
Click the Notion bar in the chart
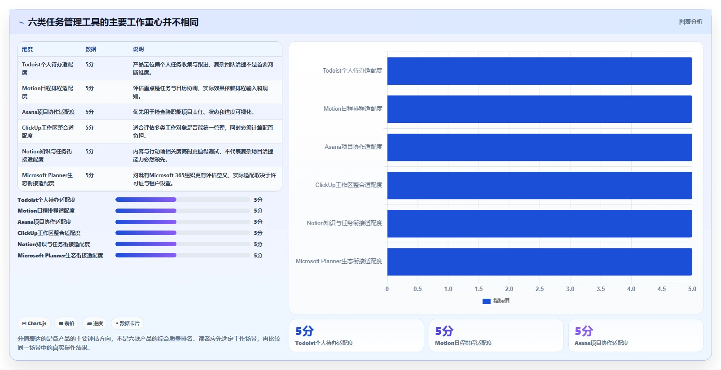click(540, 223)
